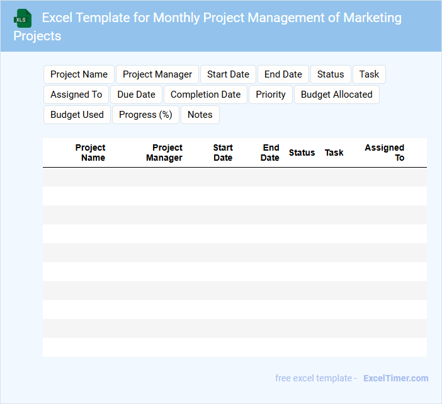Click the Assigned To tag

click(76, 95)
